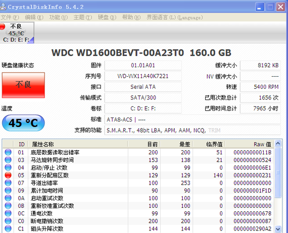Click the 临界值 column header
The image size is (288, 233).
click(x=209, y=144)
